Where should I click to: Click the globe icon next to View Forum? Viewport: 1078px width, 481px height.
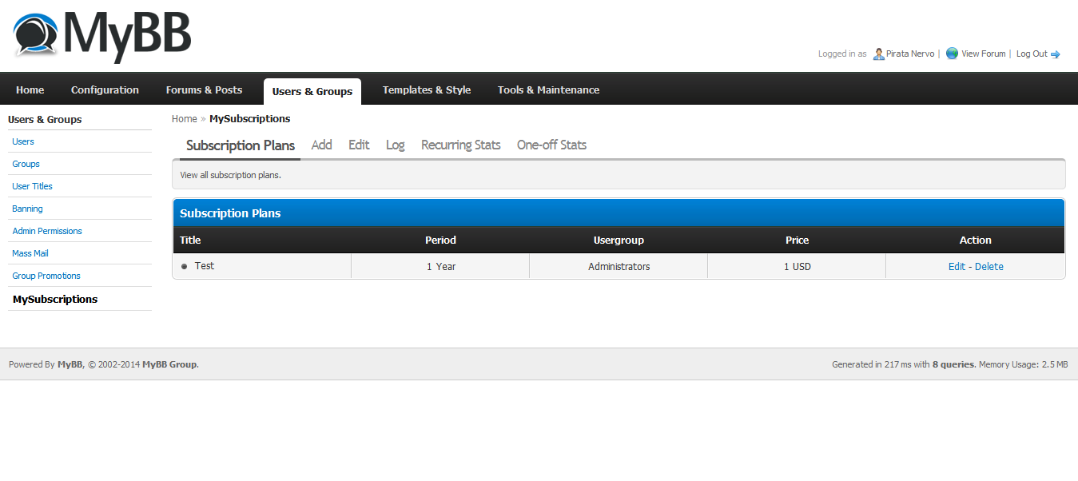click(x=952, y=54)
